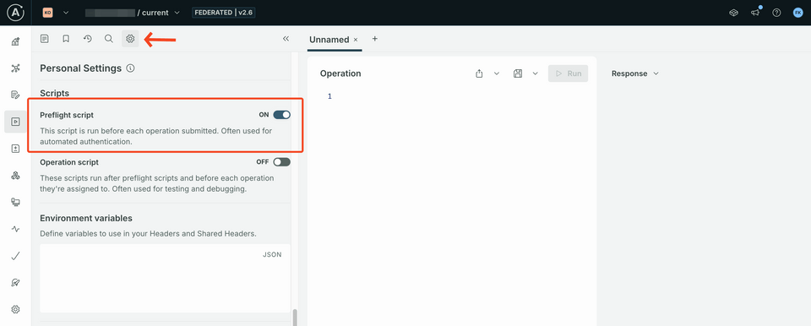Open the help question mark icon
The image size is (811, 326).
click(x=776, y=13)
